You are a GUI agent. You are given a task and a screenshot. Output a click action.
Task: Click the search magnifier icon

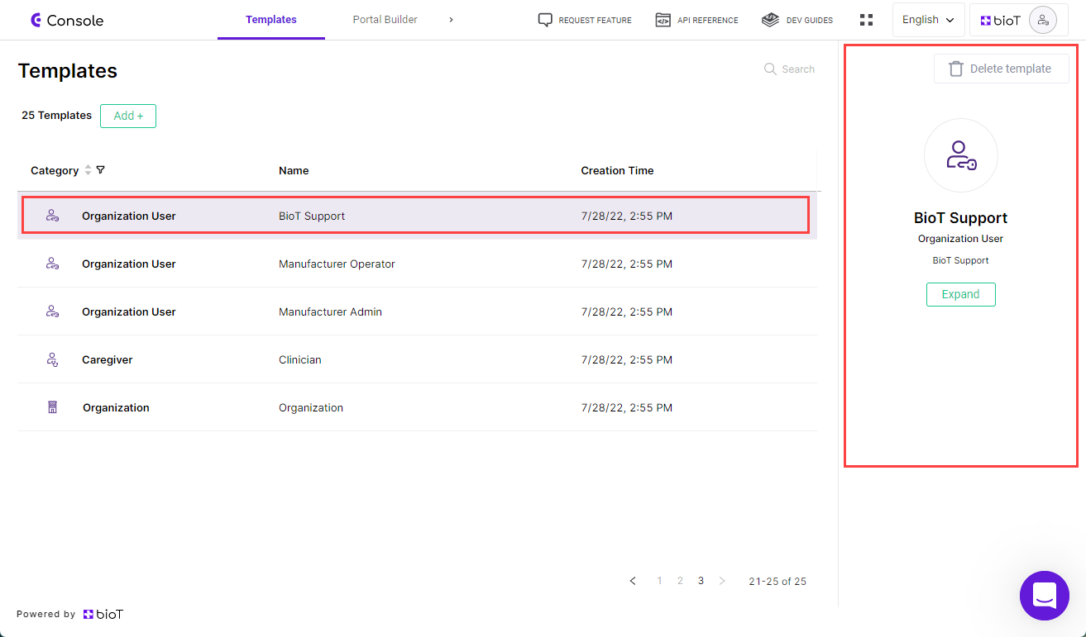tap(770, 69)
